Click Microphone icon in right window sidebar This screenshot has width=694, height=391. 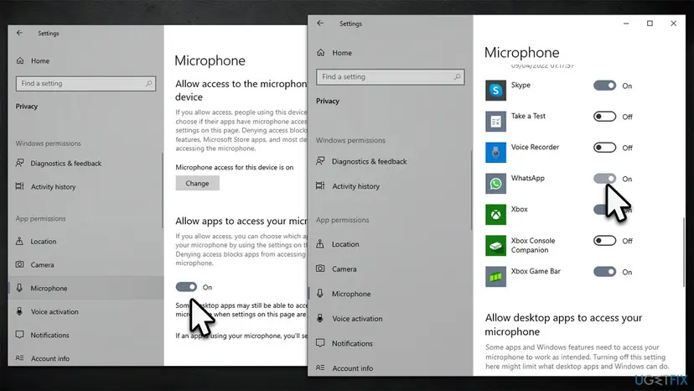320,294
